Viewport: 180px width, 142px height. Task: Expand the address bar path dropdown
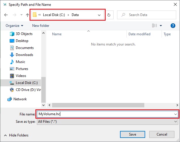100,15
